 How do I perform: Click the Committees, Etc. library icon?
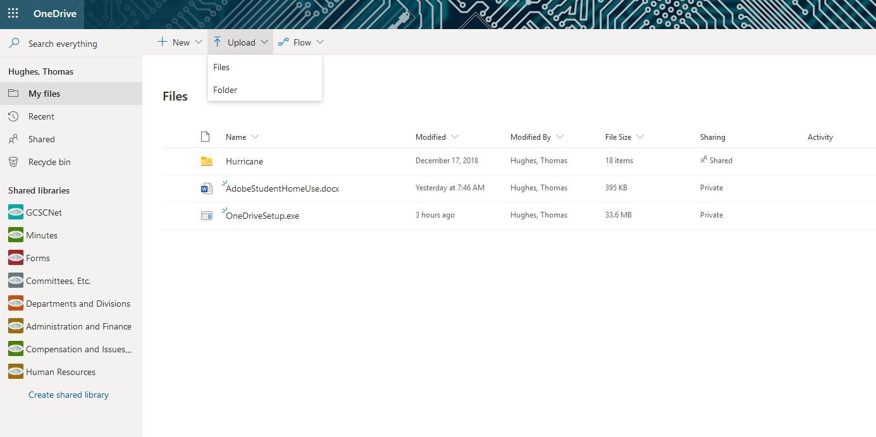(16, 281)
